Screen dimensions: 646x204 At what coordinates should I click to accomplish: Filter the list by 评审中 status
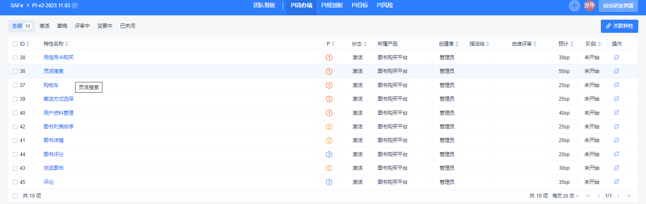82,26
